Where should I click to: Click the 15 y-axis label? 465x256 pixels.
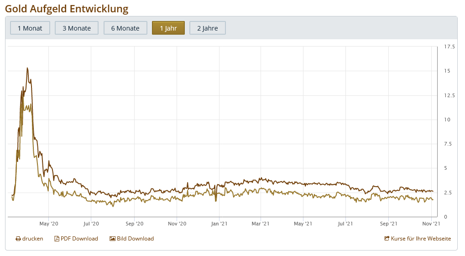pos(447,71)
